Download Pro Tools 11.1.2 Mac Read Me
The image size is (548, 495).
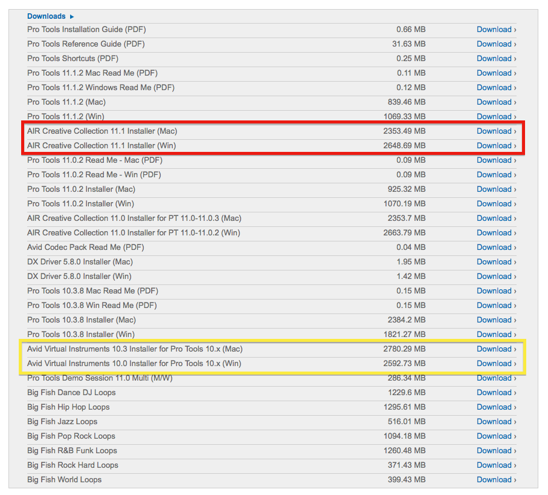point(496,73)
